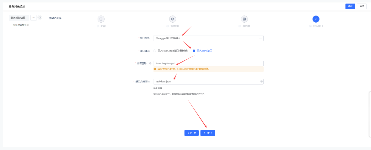Choose the 新建 radio button

point(98,26)
